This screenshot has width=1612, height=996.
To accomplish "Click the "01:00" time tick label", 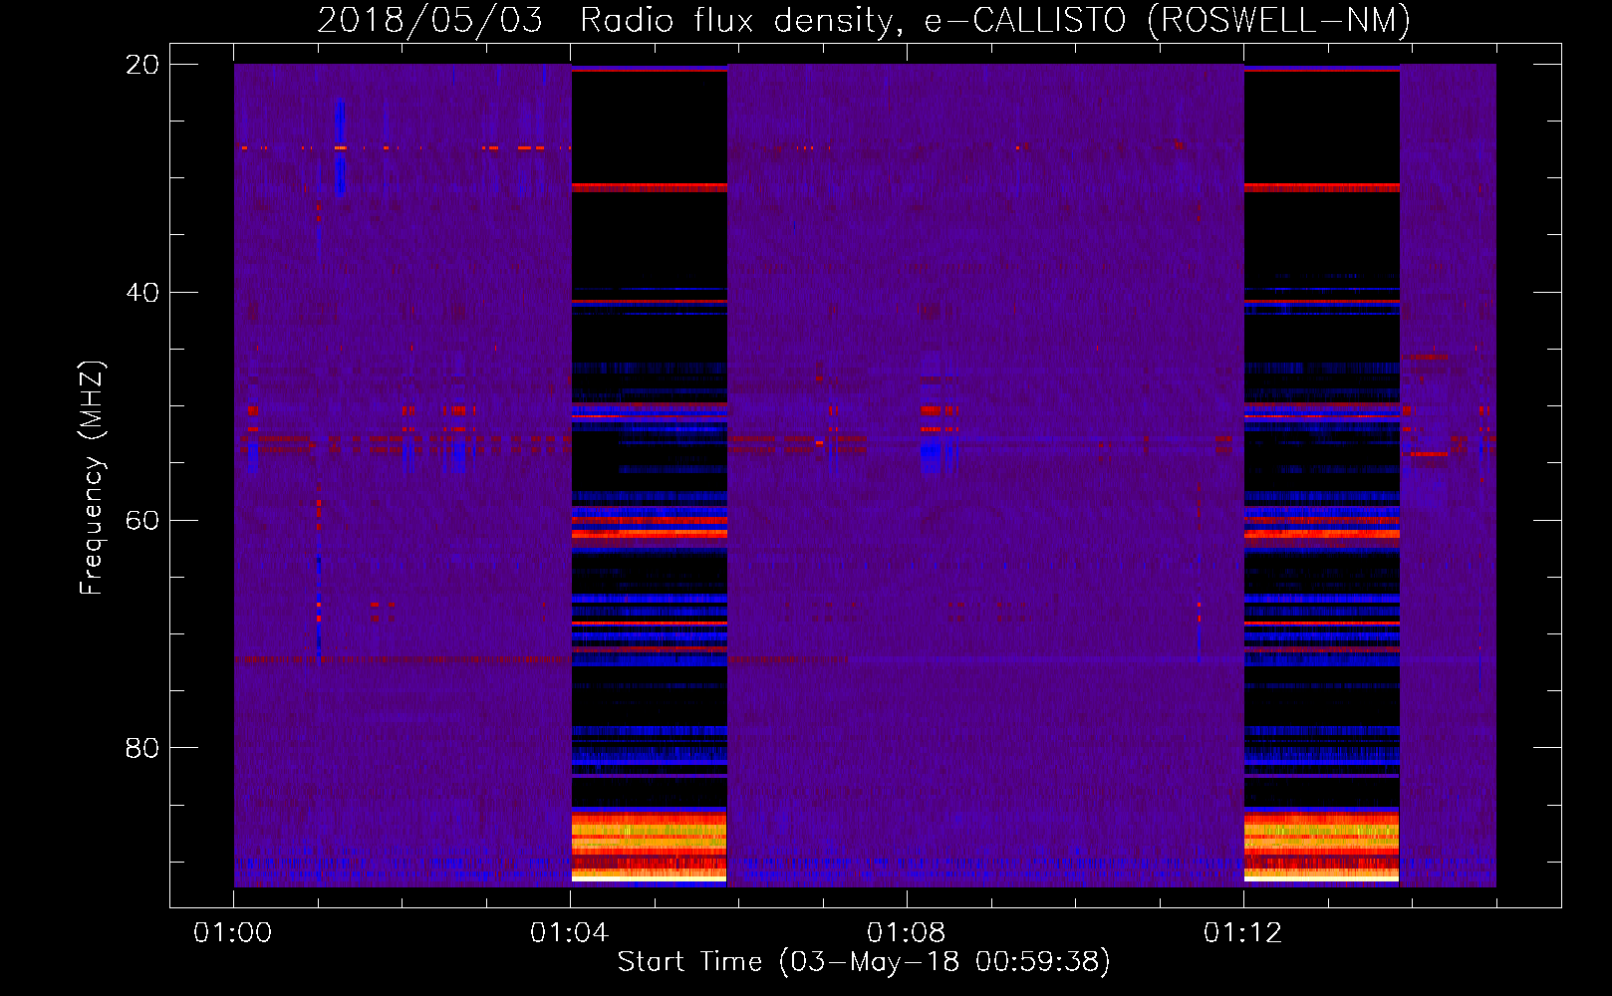I will tap(233, 933).
